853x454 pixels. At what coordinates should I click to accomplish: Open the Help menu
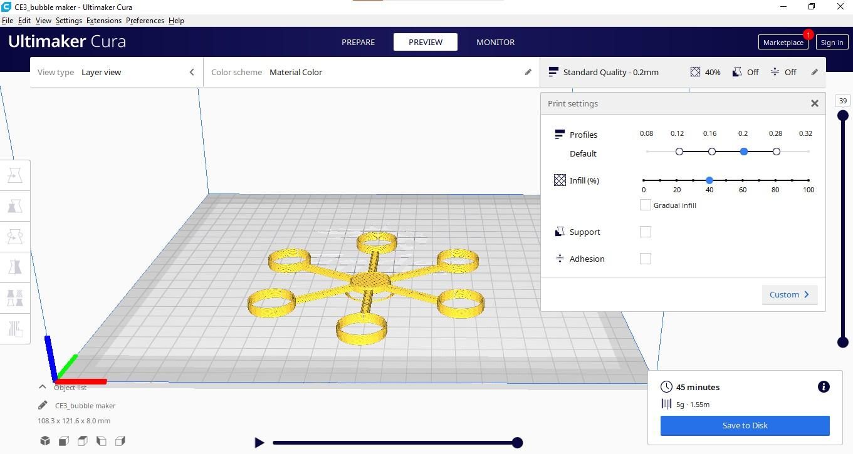pos(176,21)
